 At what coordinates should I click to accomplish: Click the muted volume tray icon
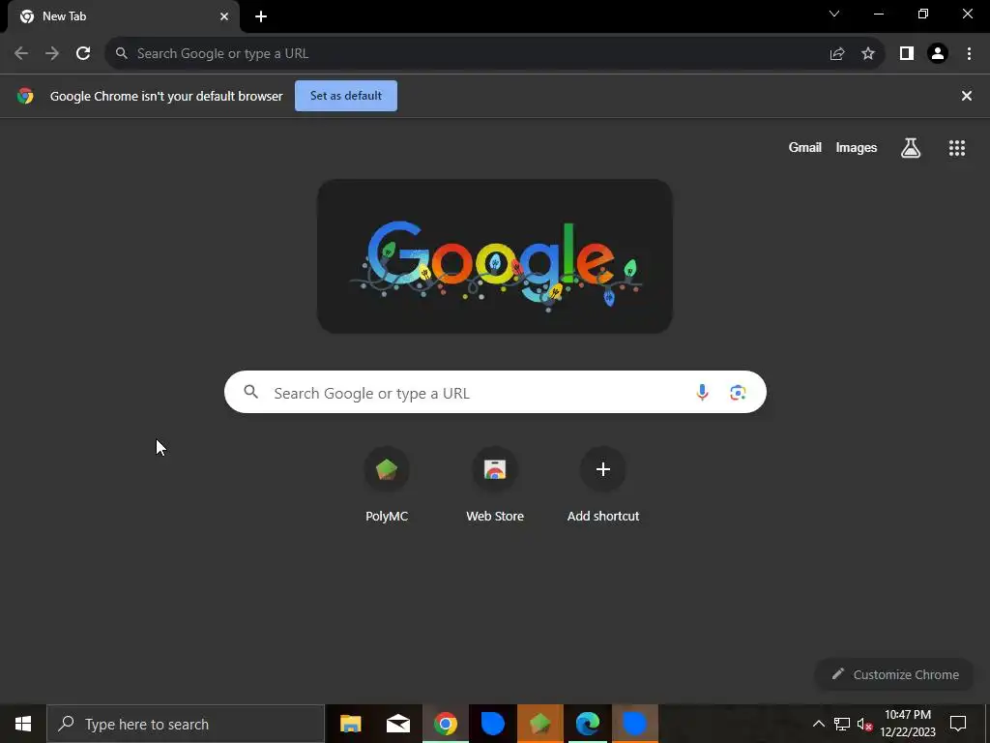pos(864,724)
